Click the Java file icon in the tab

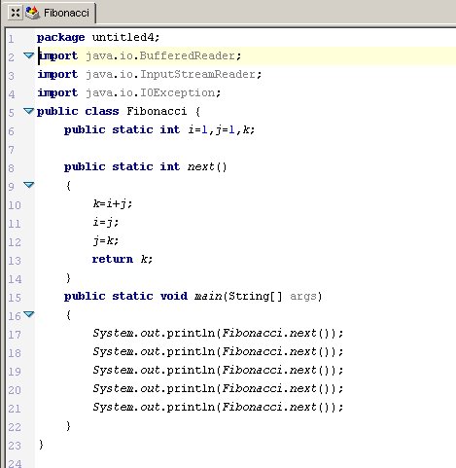click(32, 13)
